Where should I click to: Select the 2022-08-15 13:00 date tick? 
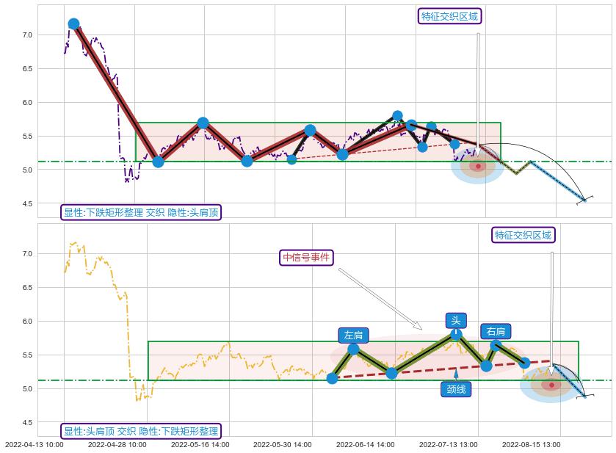[x=532, y=444]
